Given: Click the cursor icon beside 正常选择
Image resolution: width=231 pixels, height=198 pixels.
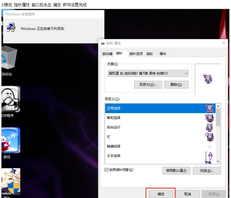Looking at the screenshot, I should pyautogui.click(x=209, y=108).
